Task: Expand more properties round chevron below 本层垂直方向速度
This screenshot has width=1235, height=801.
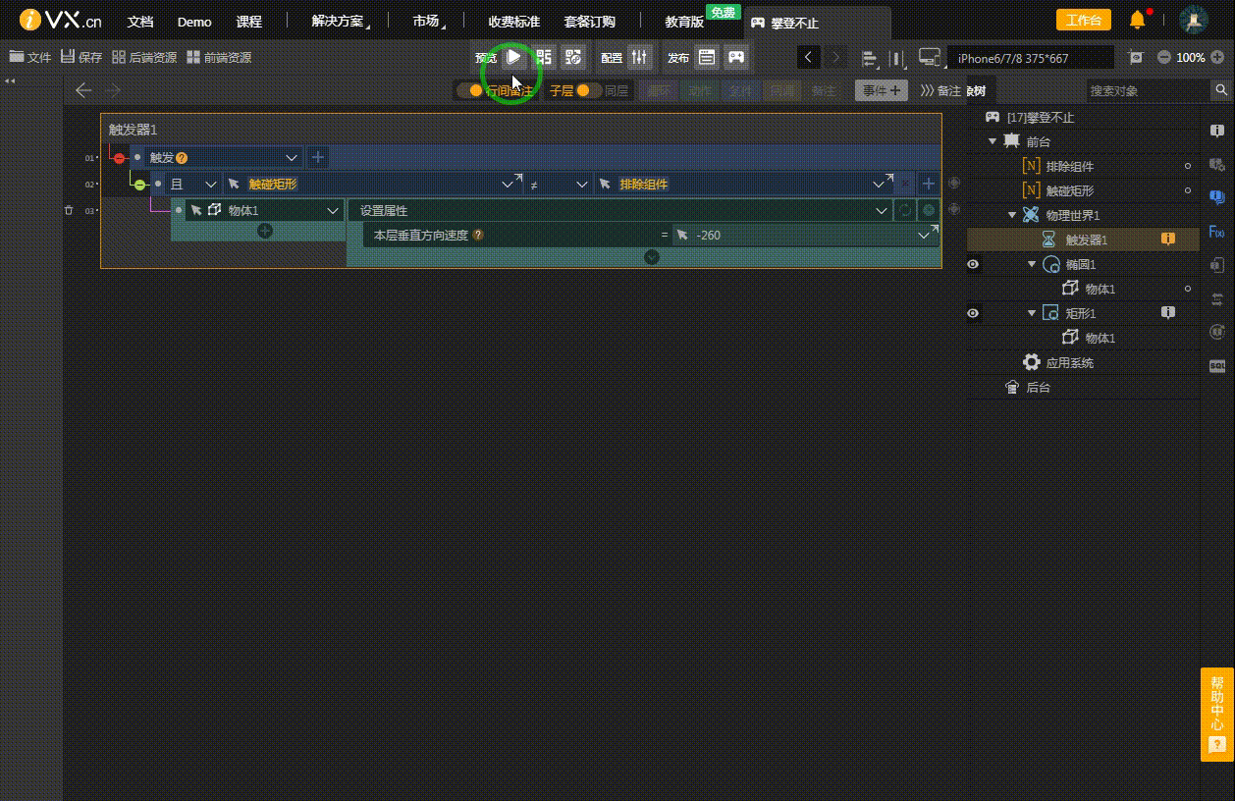Action: (x=652, y=257)
